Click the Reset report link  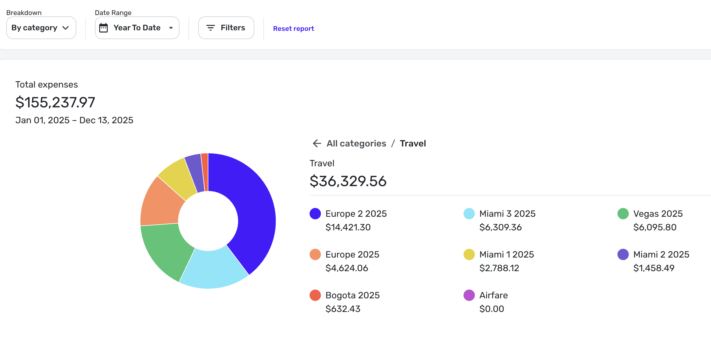293,29
